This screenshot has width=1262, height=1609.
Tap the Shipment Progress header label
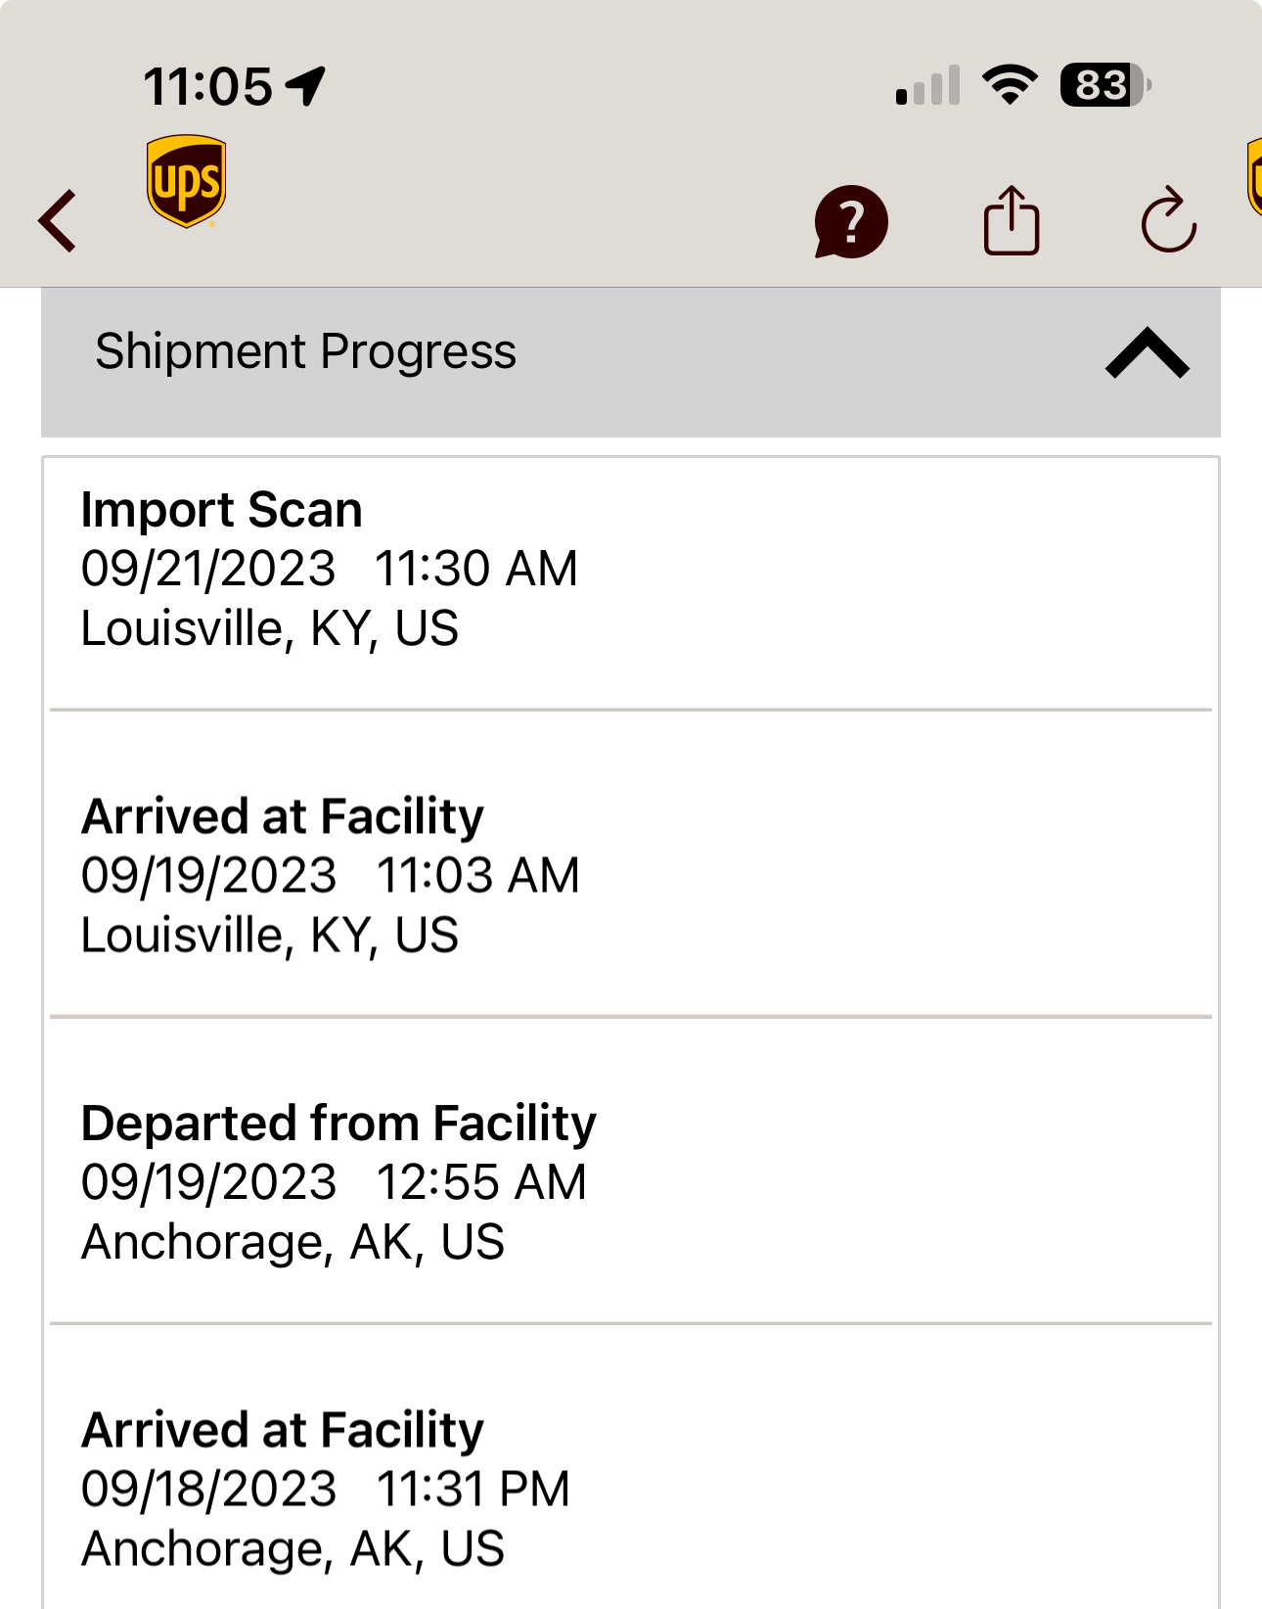click(305, 351)
